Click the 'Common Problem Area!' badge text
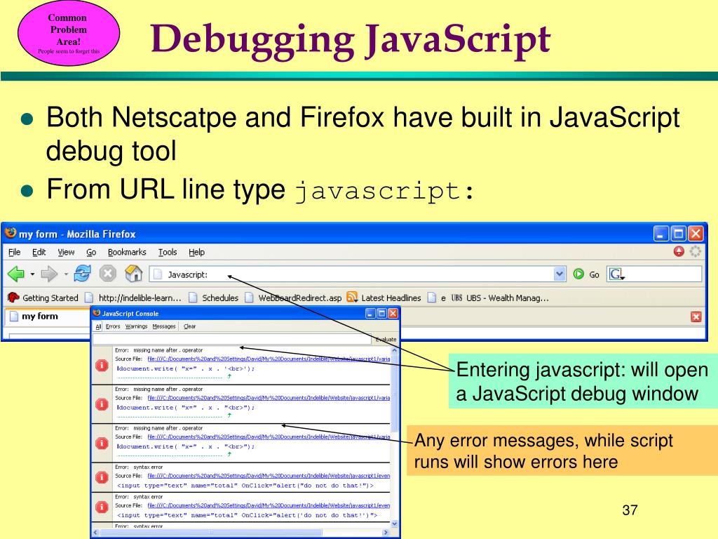718x539 pixels. (68, 29)
